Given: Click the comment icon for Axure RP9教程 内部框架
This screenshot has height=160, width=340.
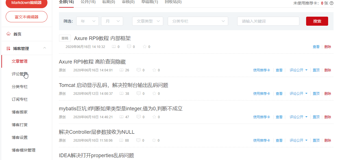Looking at the screenshot, I should (x=129, y=47).
